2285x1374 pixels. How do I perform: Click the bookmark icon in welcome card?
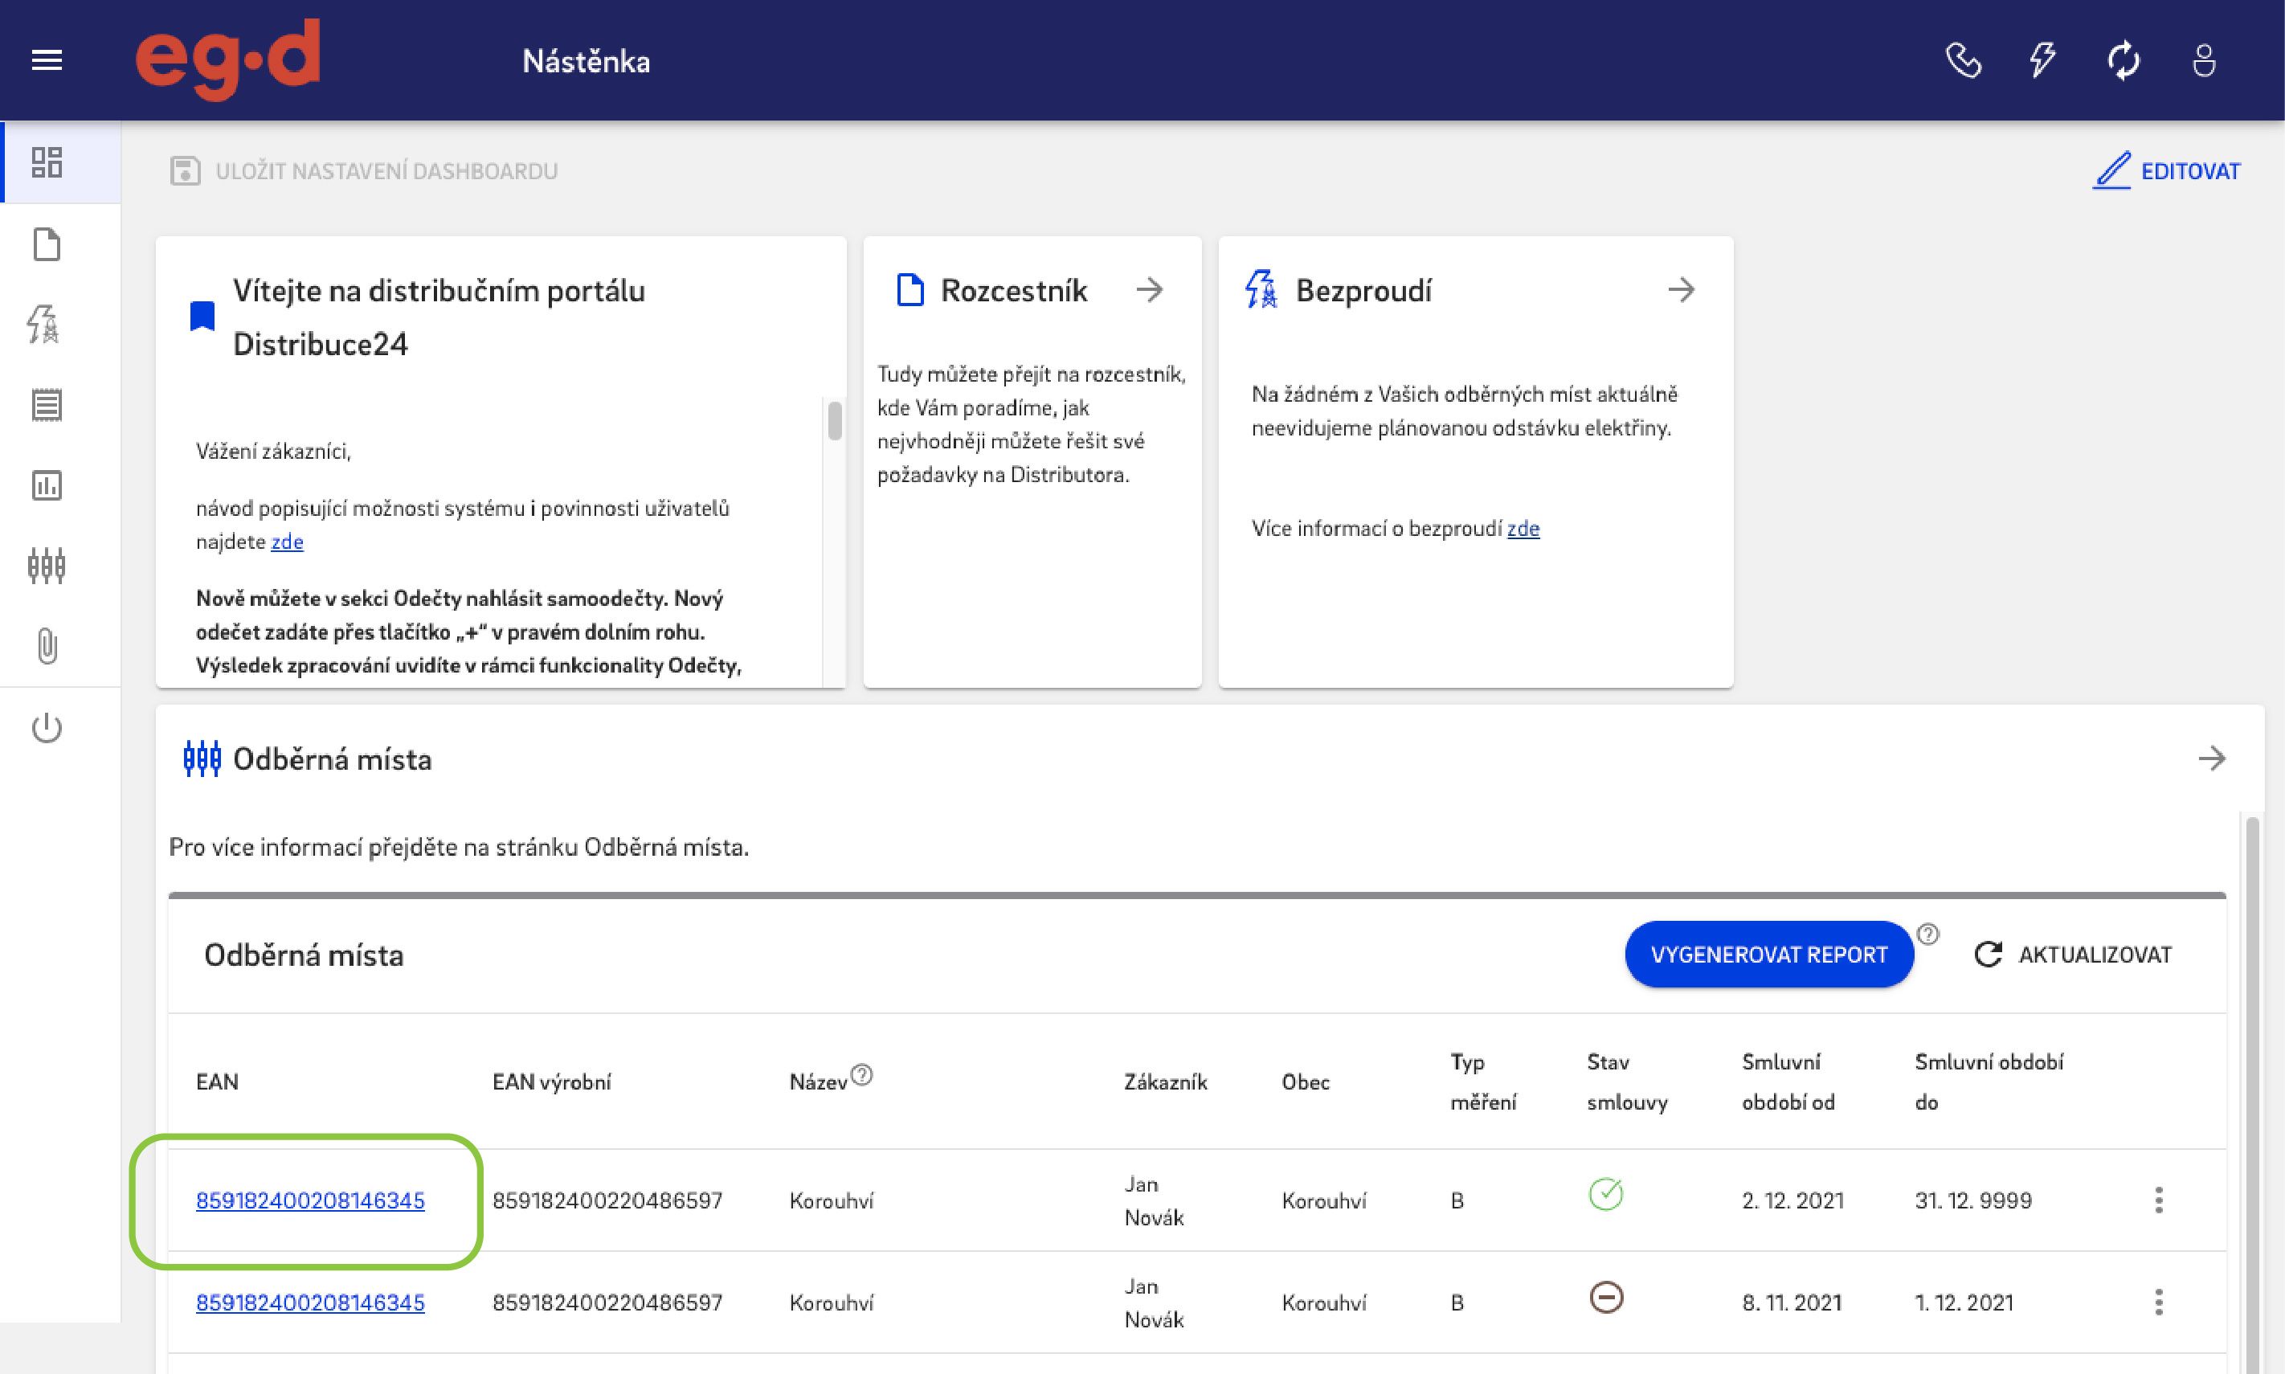[202, 316]
